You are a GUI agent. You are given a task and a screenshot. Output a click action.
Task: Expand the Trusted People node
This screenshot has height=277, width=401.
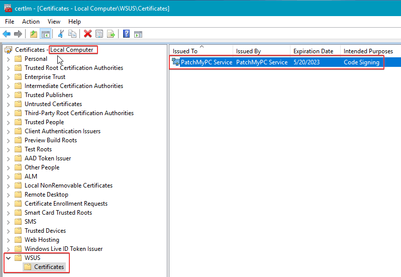pyautogui.click(x=9, y=123)
